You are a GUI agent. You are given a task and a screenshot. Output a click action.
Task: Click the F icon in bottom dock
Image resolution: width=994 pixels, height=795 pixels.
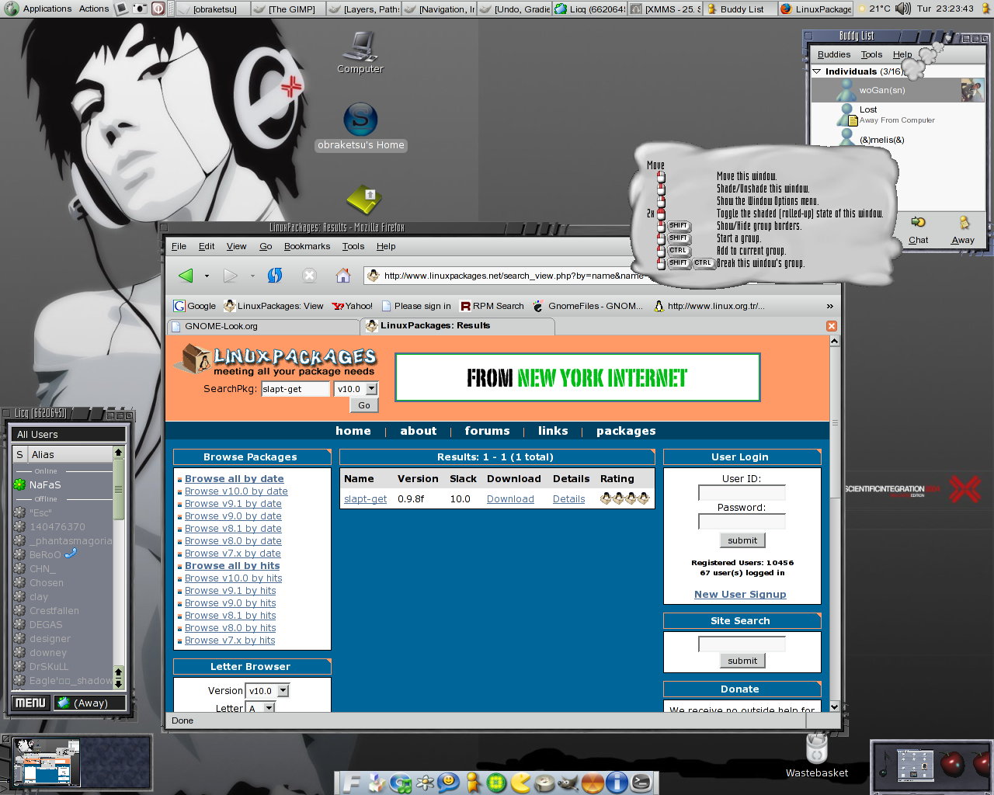coord(352,783)
